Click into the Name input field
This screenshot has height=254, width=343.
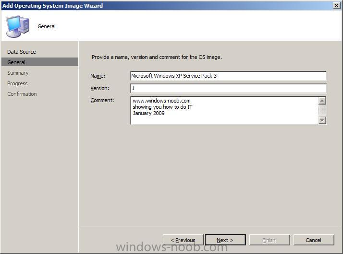click(x=228, y=76)
